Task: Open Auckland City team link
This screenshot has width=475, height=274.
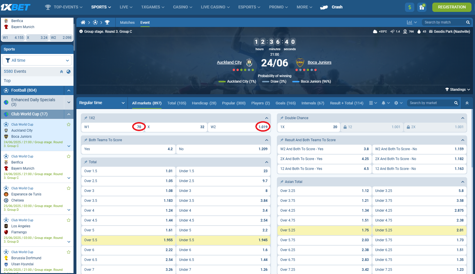Action: pyautogui.click(x=229, y=62)
